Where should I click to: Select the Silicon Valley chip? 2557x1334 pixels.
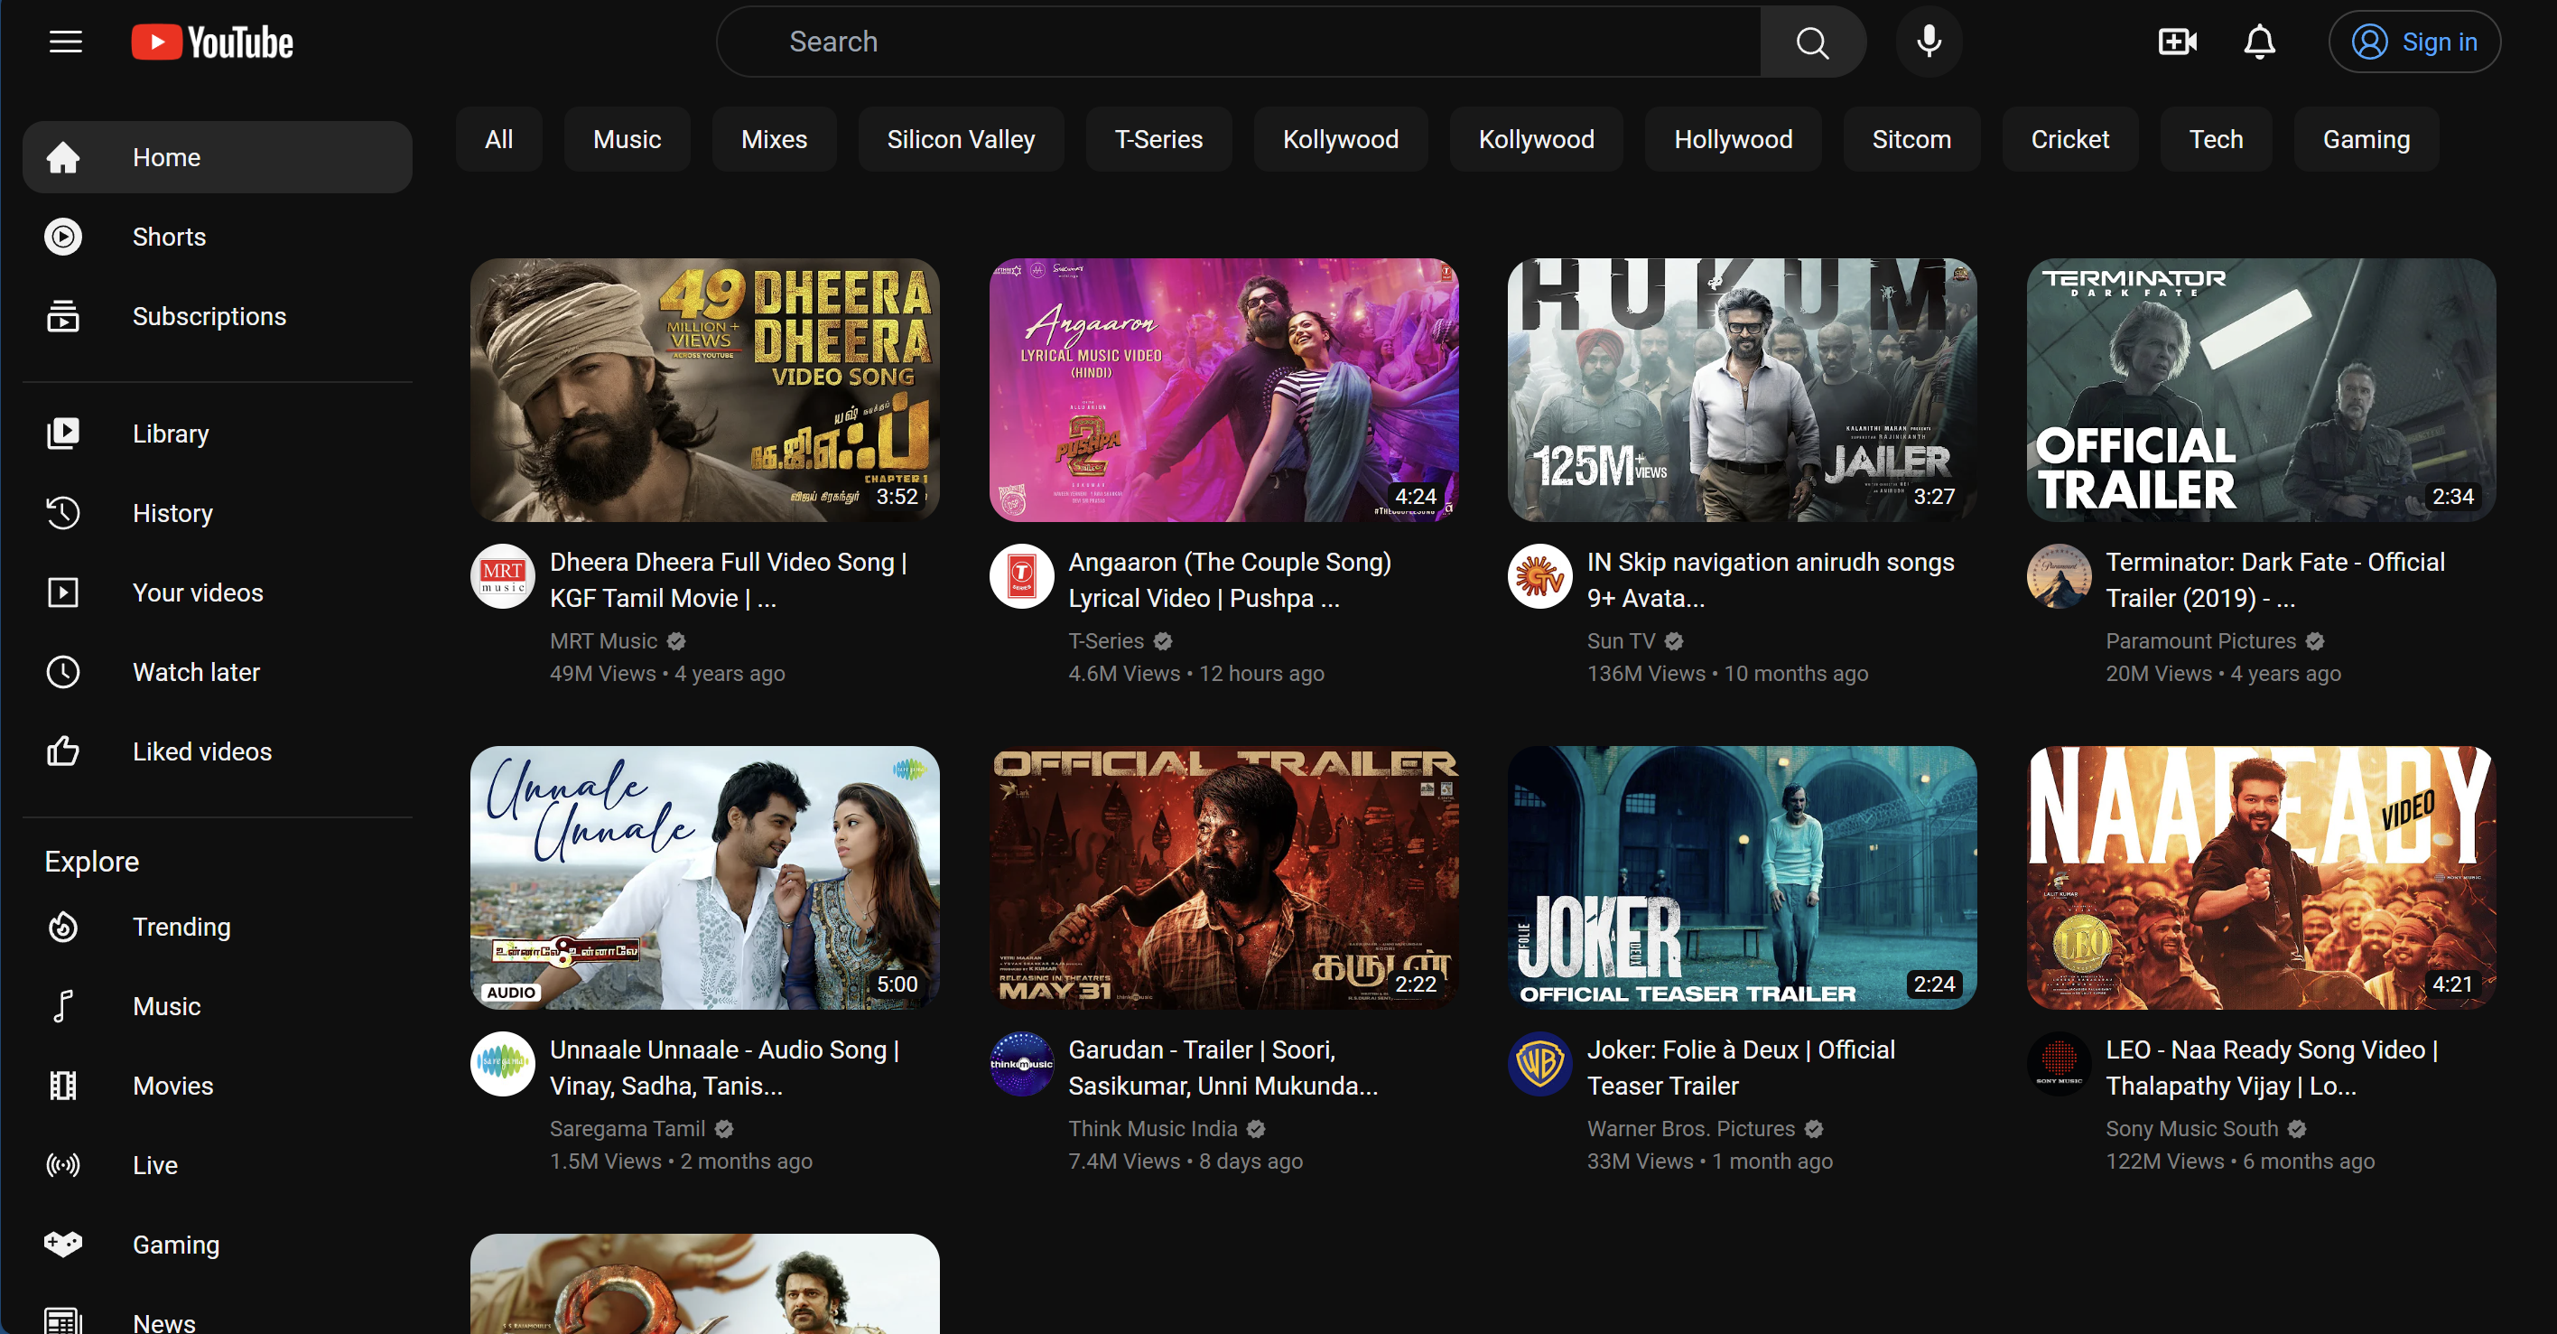(961, 139)
